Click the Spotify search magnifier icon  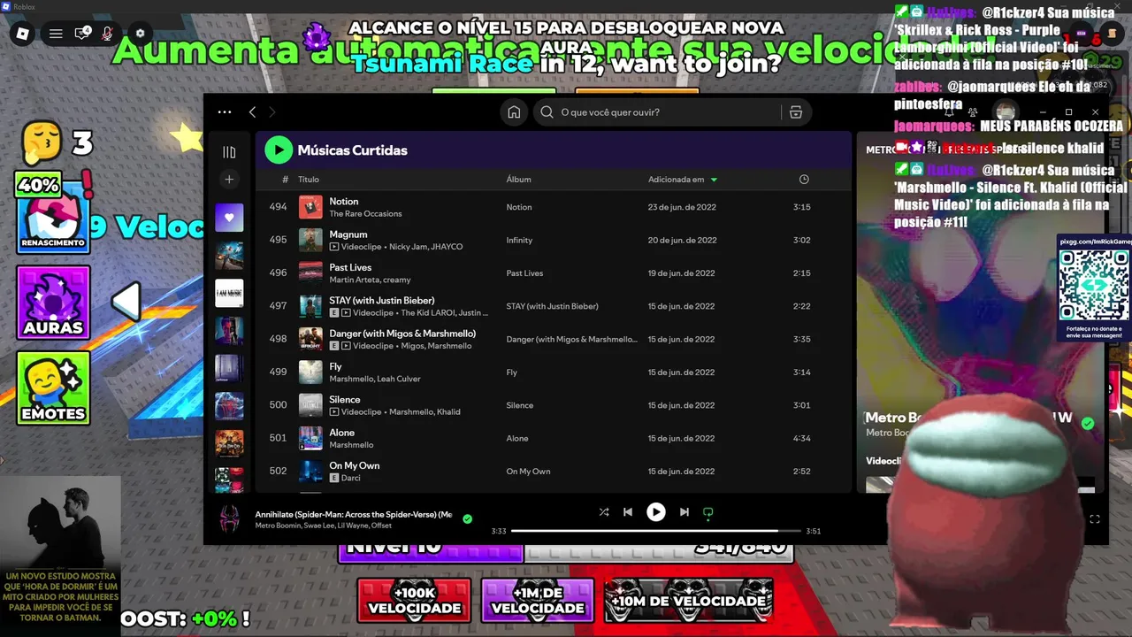pos(547,112)
